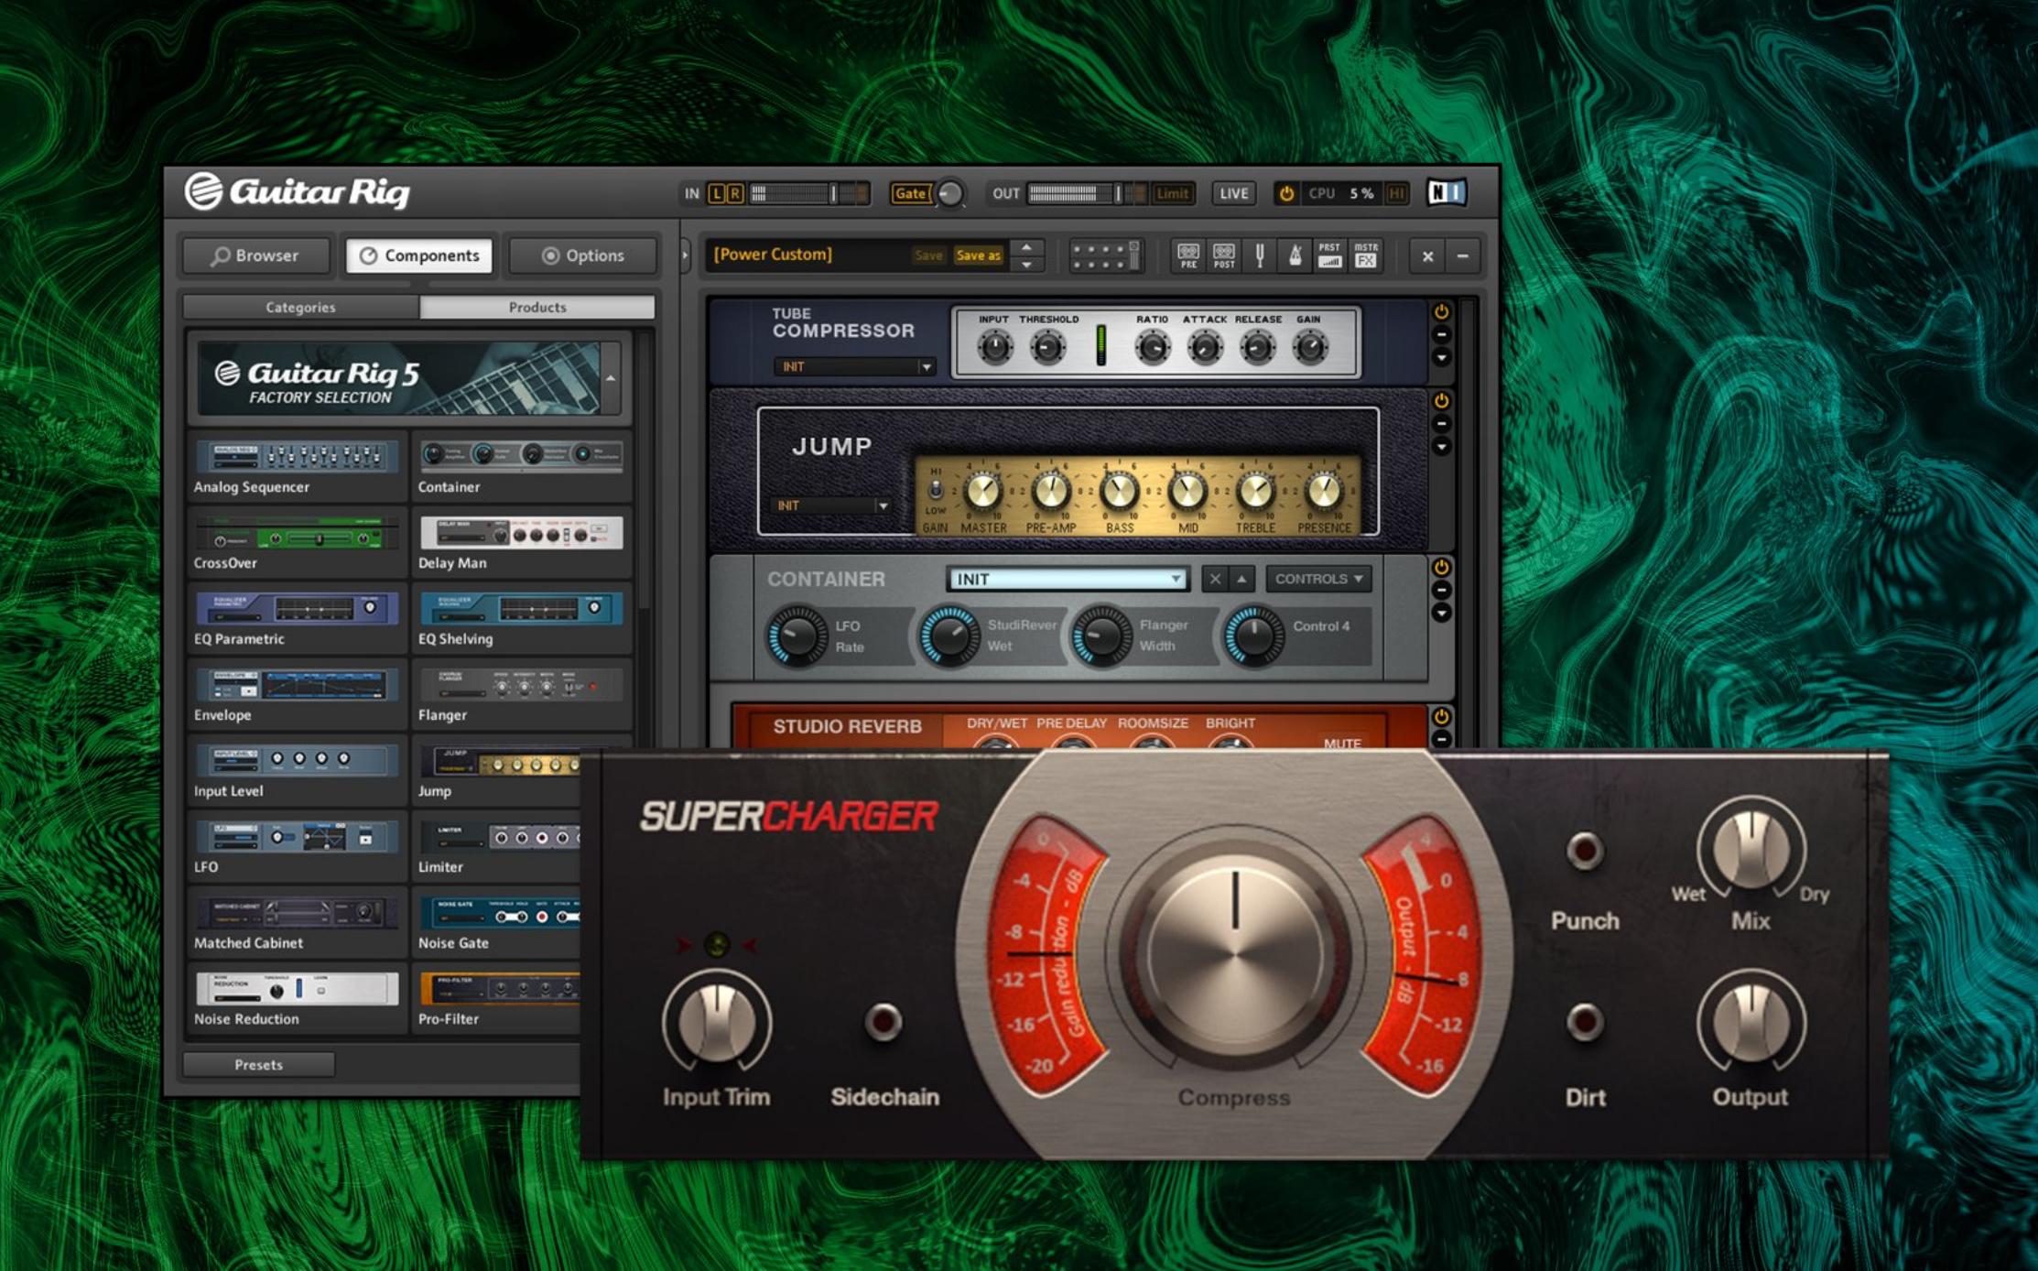Show the Metronome module
This screenshot has height=1271, width=2038.
pyautogui.click(x=1295, y=255)
